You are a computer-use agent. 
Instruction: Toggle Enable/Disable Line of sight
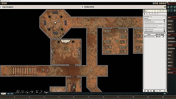(x=154, y=26)
